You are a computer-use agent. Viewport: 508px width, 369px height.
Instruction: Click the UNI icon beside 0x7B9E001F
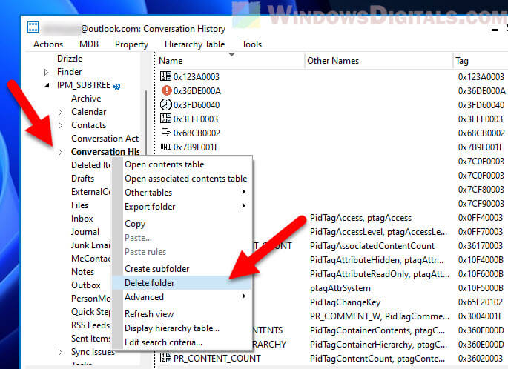click(165, 147)
